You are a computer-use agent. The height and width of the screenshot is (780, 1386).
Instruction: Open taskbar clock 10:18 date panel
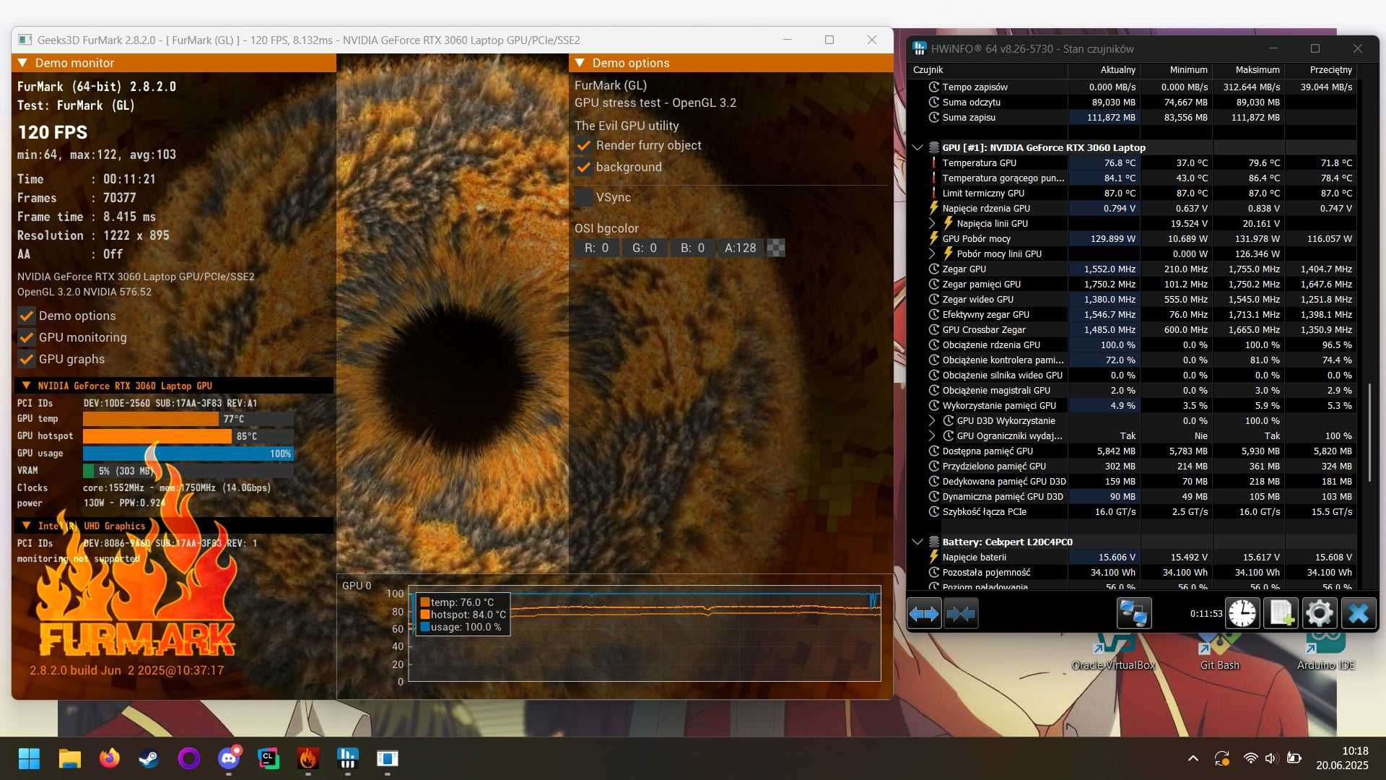[x=1342, y=758]
